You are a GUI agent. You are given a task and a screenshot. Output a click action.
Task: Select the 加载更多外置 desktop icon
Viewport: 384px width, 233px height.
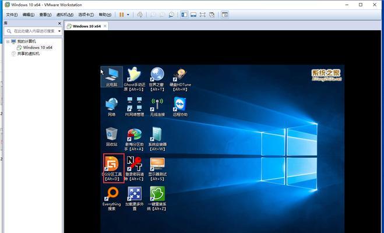coord(135,199)
